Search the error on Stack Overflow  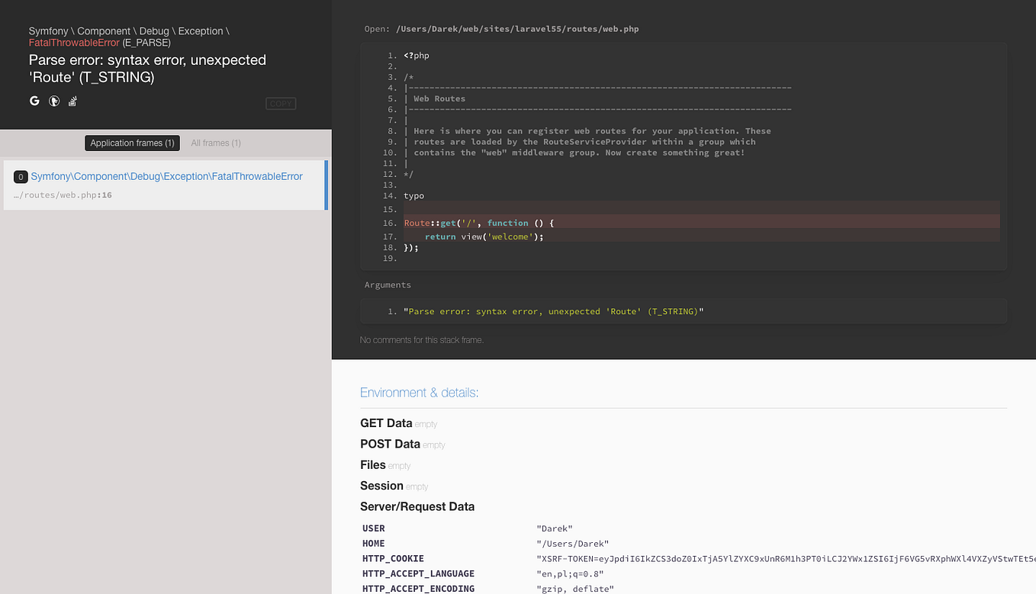coord(72,101)
